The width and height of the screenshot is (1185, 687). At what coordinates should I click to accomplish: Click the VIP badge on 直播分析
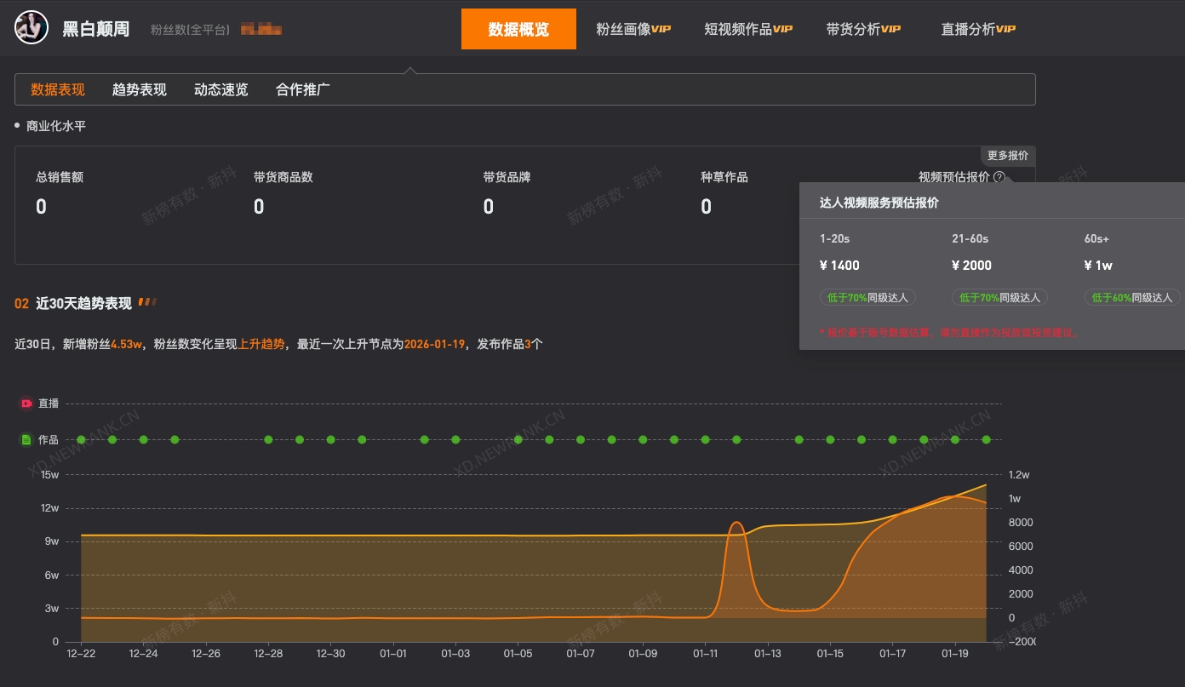point(1005,29)
